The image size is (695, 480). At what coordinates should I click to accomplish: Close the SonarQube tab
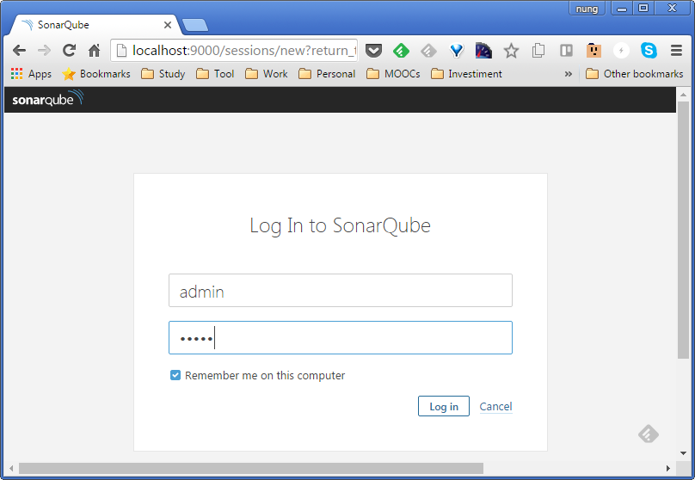(x=168, y=25)
